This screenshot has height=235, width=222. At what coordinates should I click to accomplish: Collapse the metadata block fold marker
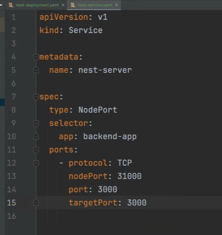(x=36, y=57)
